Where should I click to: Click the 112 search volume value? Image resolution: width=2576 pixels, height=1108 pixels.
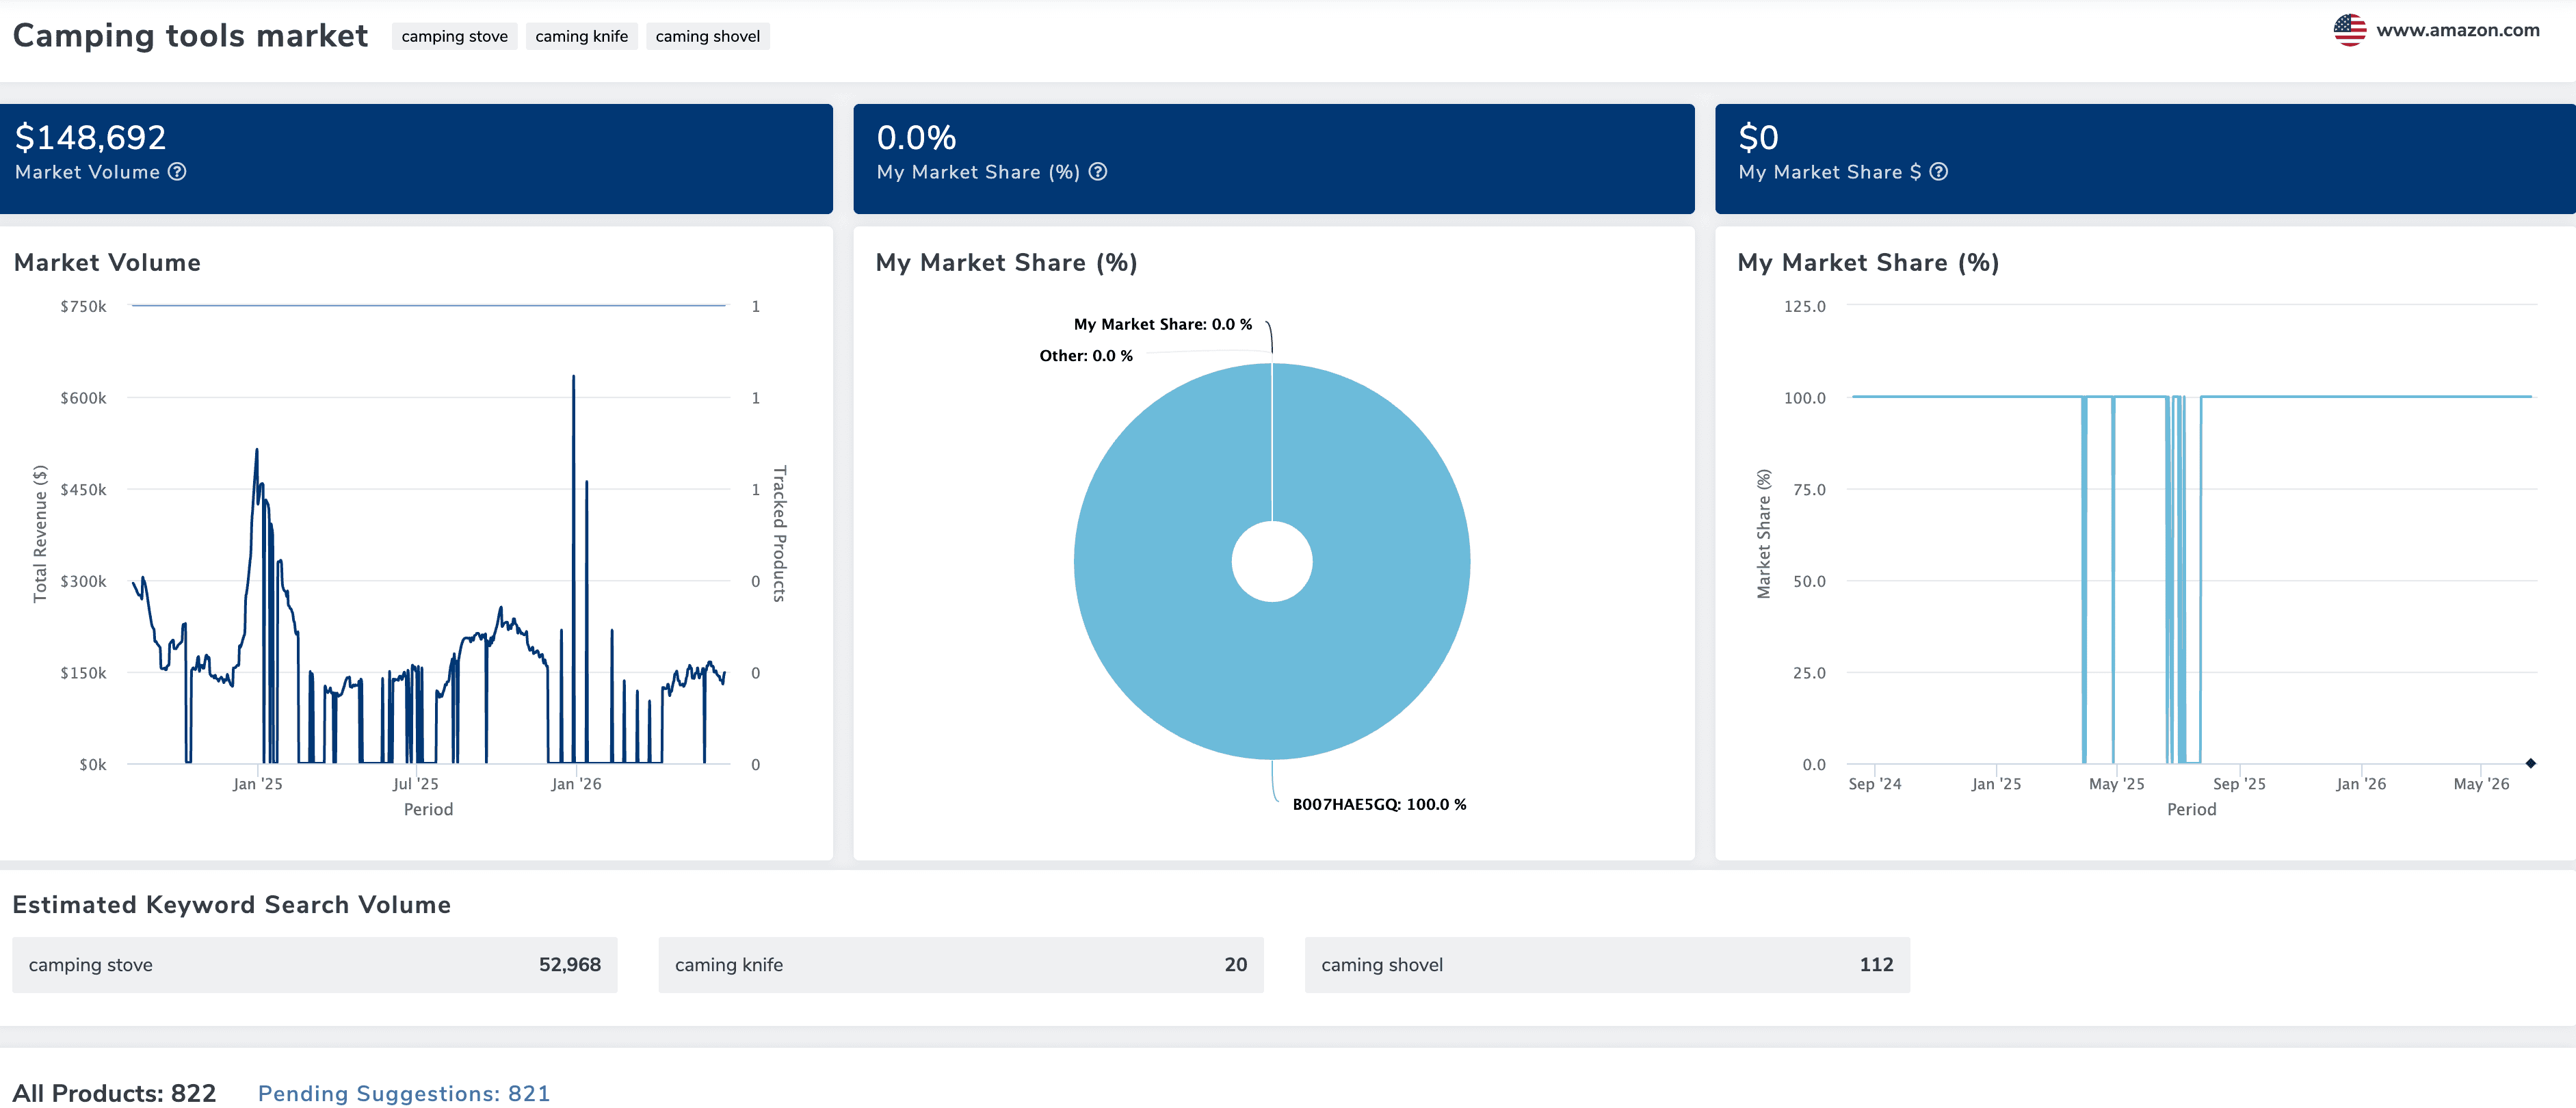[x=1876, y=965]
